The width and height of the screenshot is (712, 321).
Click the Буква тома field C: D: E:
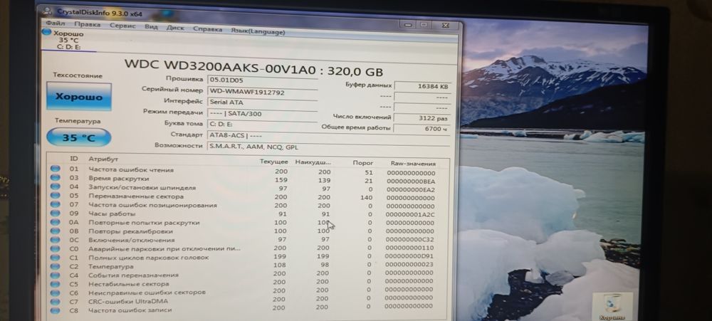pyautogui.click(x=262, y=124)
